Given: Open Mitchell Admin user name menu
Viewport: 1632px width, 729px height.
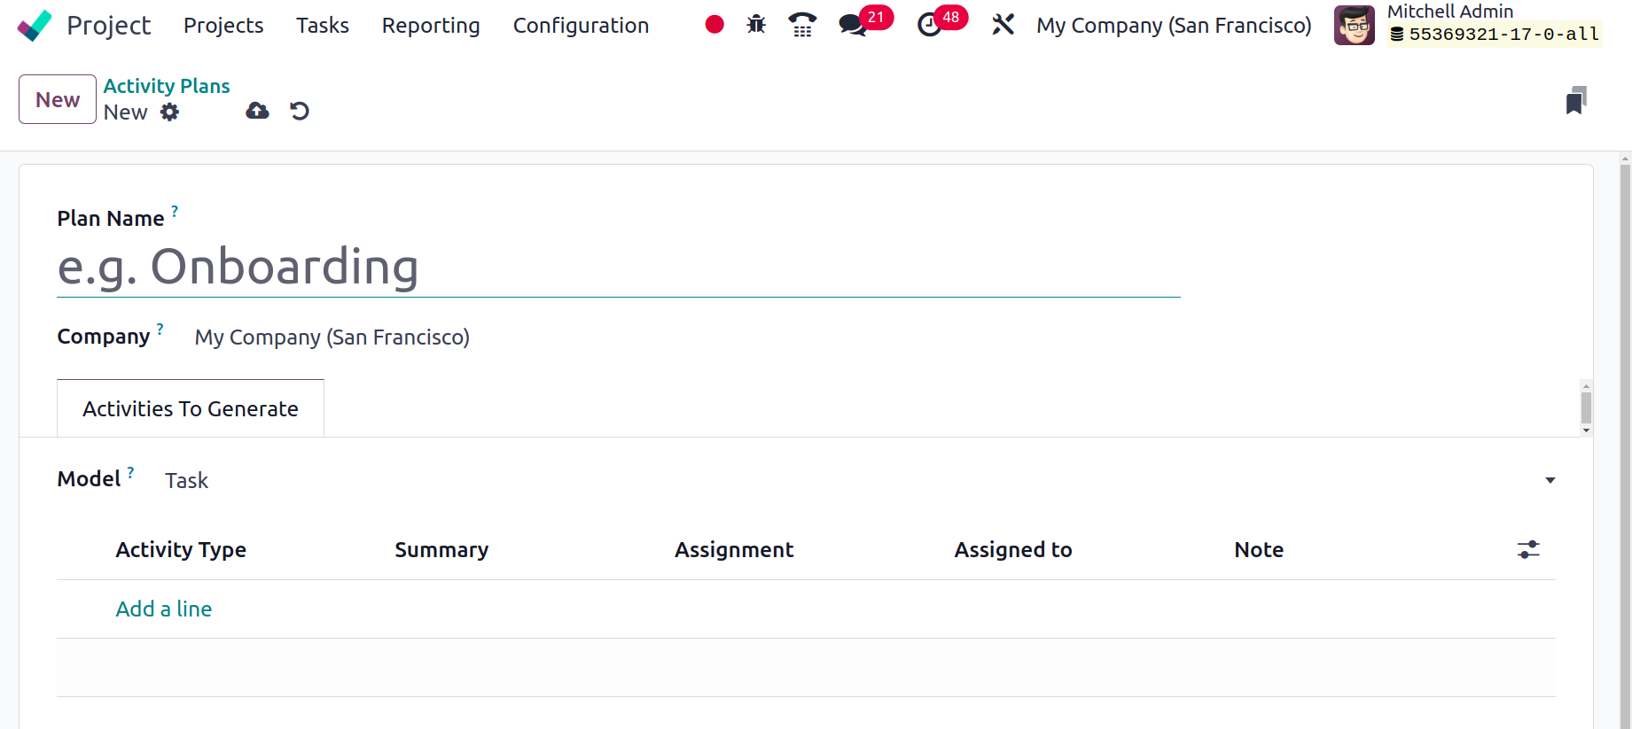Looking at the screenshot, I should point(1450,12).
